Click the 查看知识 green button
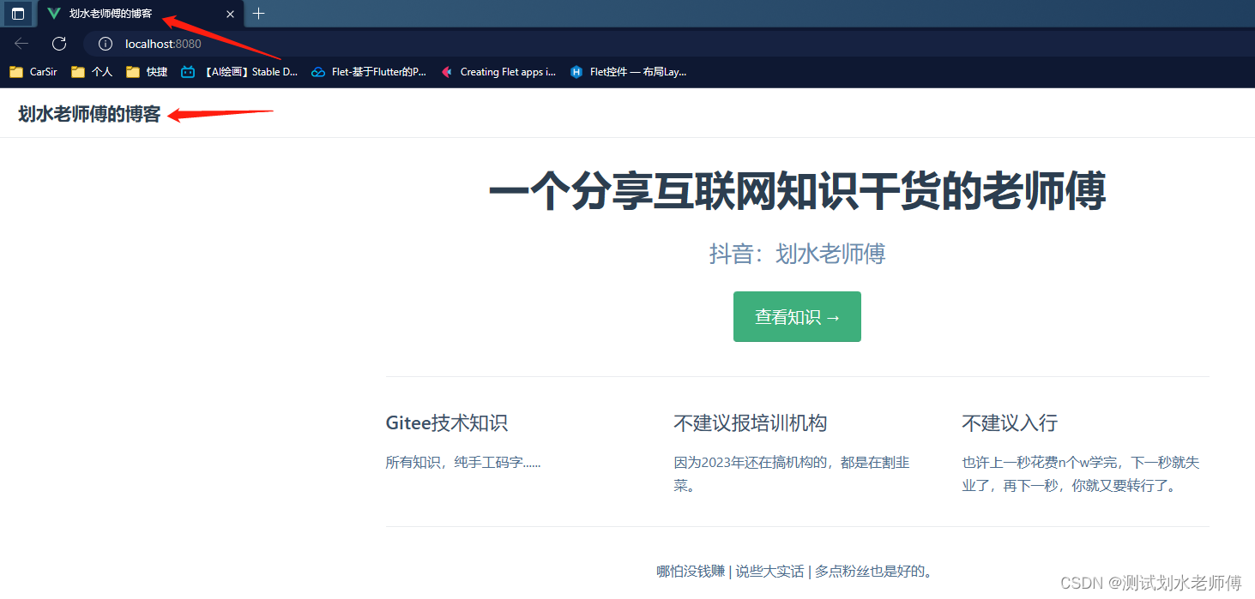Viewport: 1255px width, 599px height. 796,316
